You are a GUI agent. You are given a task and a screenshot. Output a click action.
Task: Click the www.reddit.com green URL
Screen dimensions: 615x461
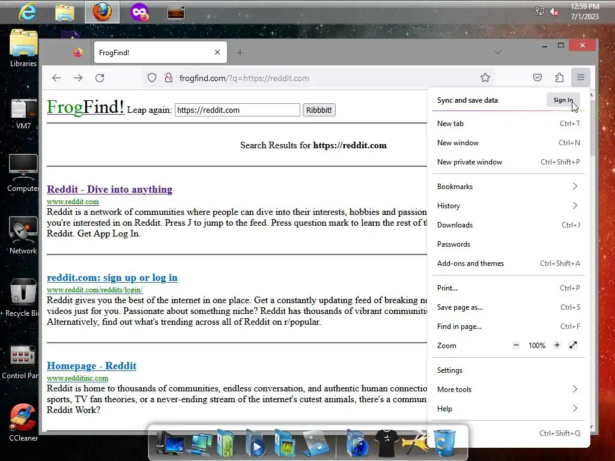73,202
